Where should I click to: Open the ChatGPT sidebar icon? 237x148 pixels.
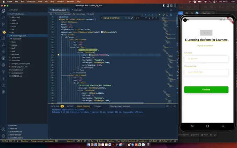3,65
